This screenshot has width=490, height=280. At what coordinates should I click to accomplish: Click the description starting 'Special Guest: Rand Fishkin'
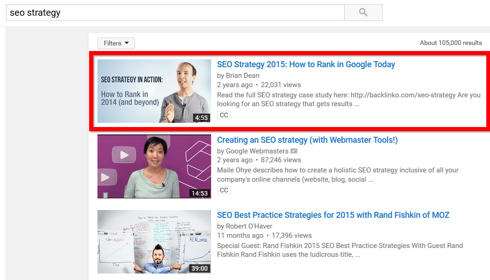pyautogui.click(x=340, y=250)
